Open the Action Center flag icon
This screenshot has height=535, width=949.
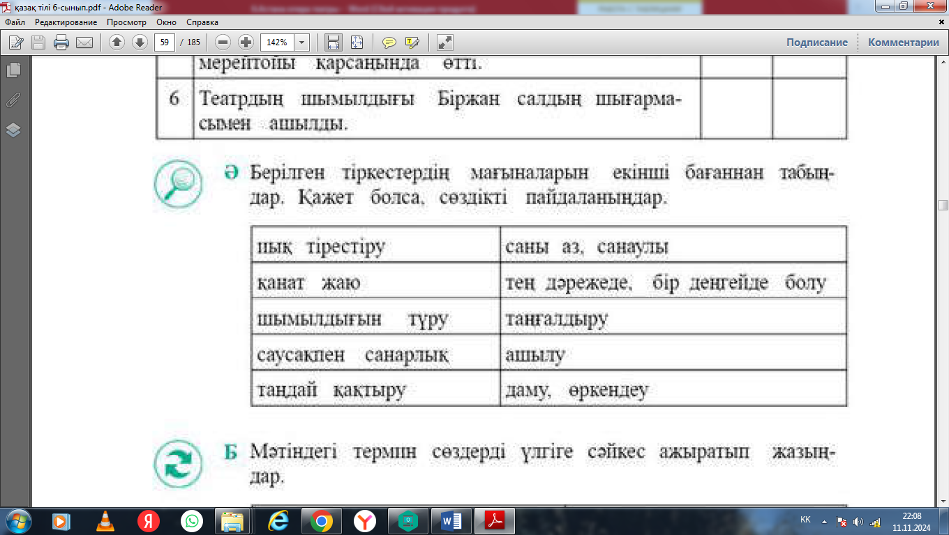tap(842, 521)
